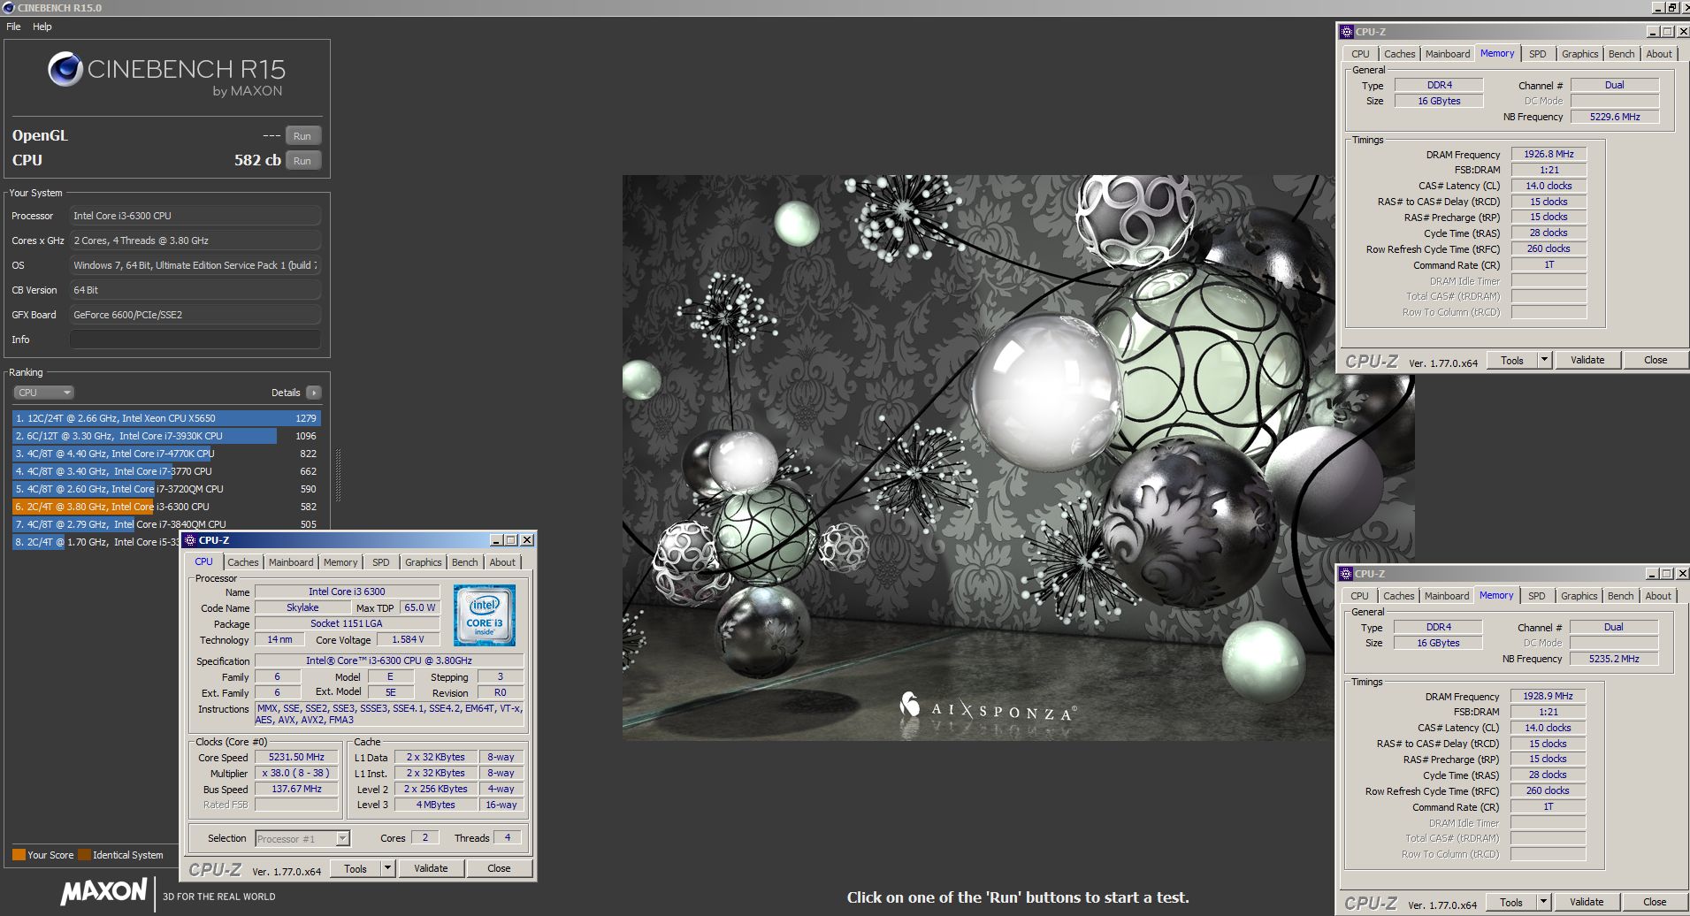The height and width of the screenshot is (916, 1690).
Task: Click Validate in front CPU-Z window
Action: tap(431, 868)
